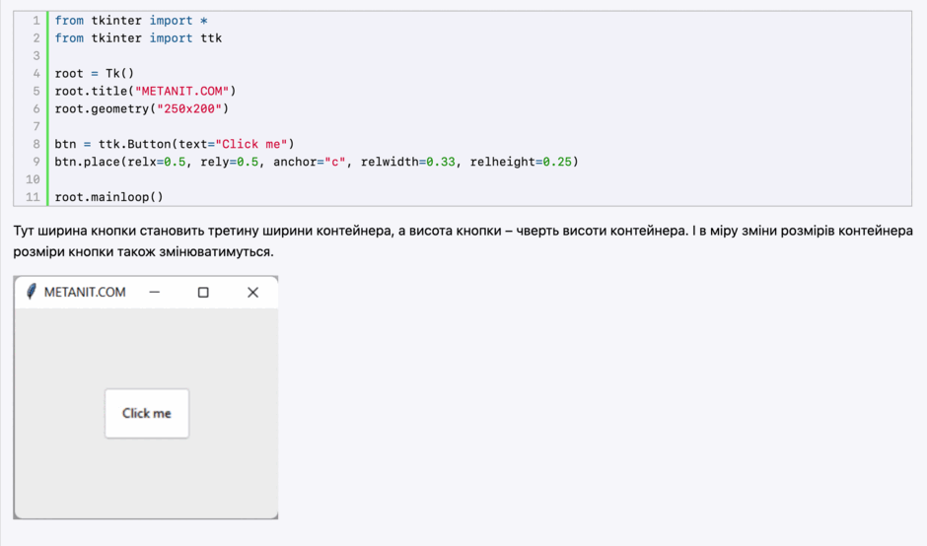Click the btn.place code line
Image resolution: width=927 pixels, height=546 pixels.
click(317, 162)
